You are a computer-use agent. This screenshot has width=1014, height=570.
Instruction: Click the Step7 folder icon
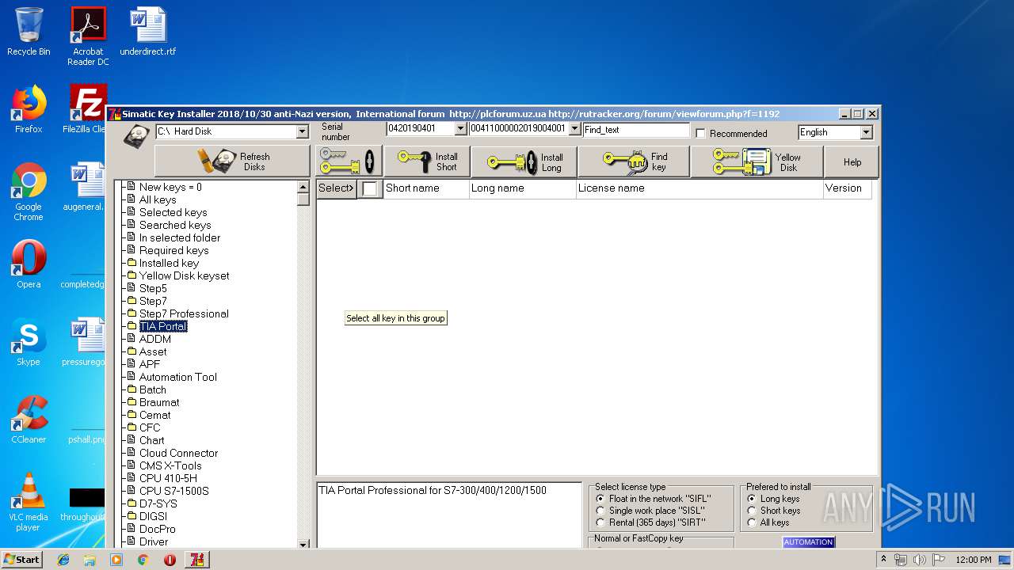(132, 301)
